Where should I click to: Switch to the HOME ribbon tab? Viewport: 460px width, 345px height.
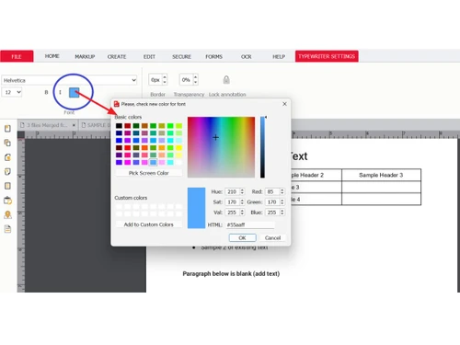52,56
